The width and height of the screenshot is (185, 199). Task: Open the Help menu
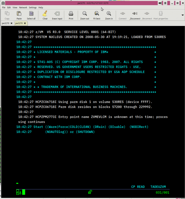click(41, 7)
